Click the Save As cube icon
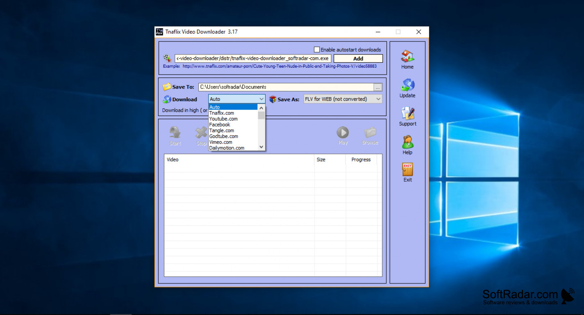584x315 pixels. tap(273, 99)
